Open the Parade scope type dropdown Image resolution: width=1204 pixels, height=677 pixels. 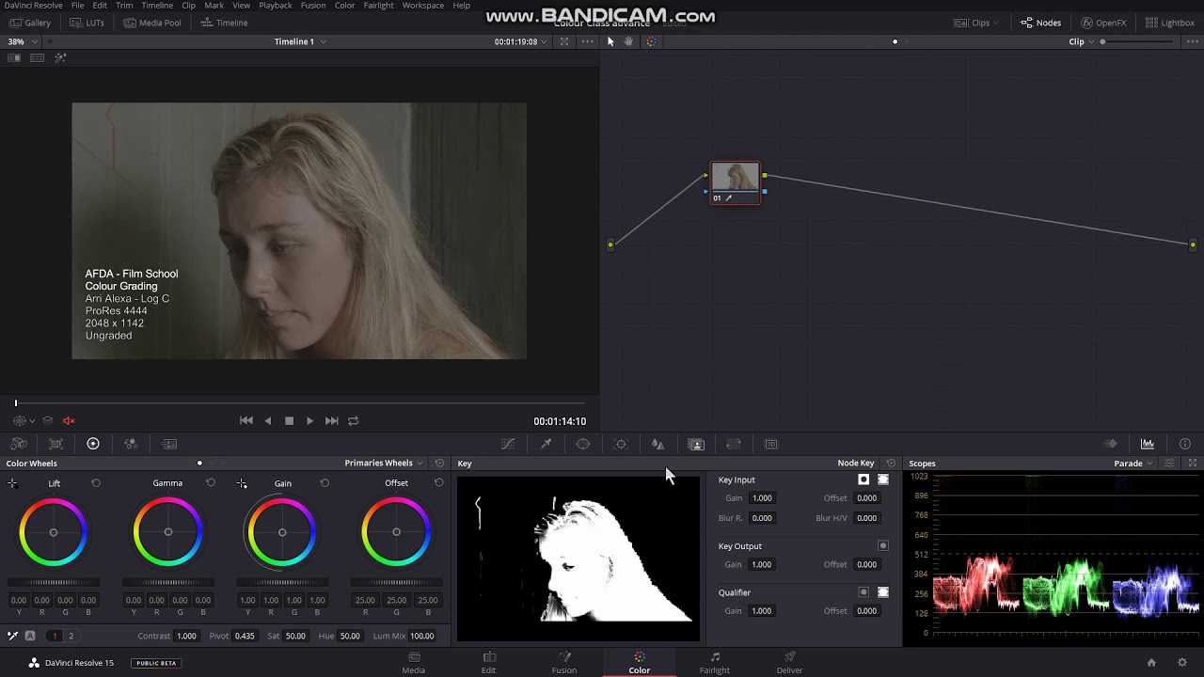tap(1133, 463)
